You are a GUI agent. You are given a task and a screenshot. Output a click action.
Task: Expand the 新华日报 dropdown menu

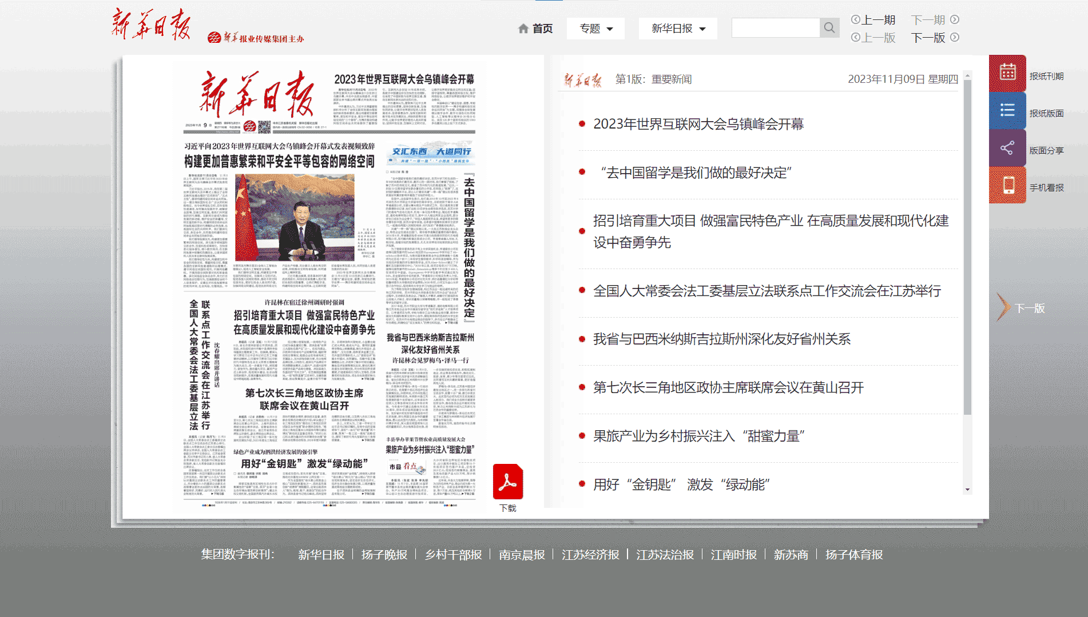click(678, 29)
